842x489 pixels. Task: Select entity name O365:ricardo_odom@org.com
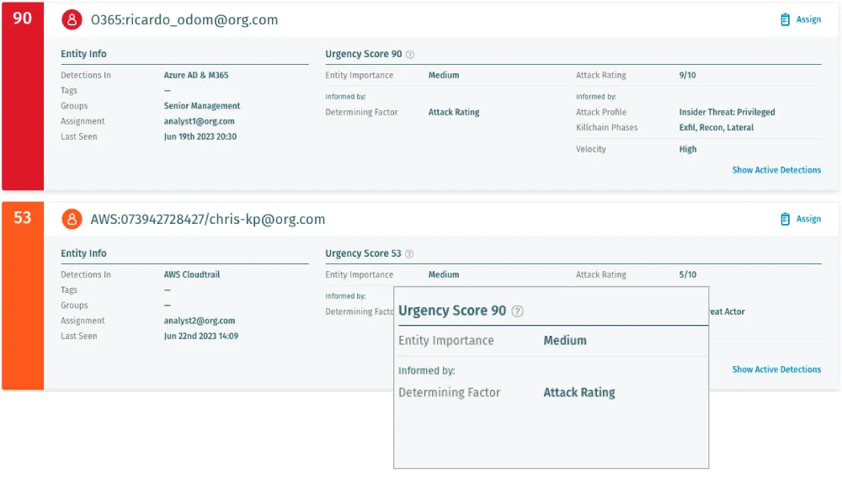click(x=184, y=19)
